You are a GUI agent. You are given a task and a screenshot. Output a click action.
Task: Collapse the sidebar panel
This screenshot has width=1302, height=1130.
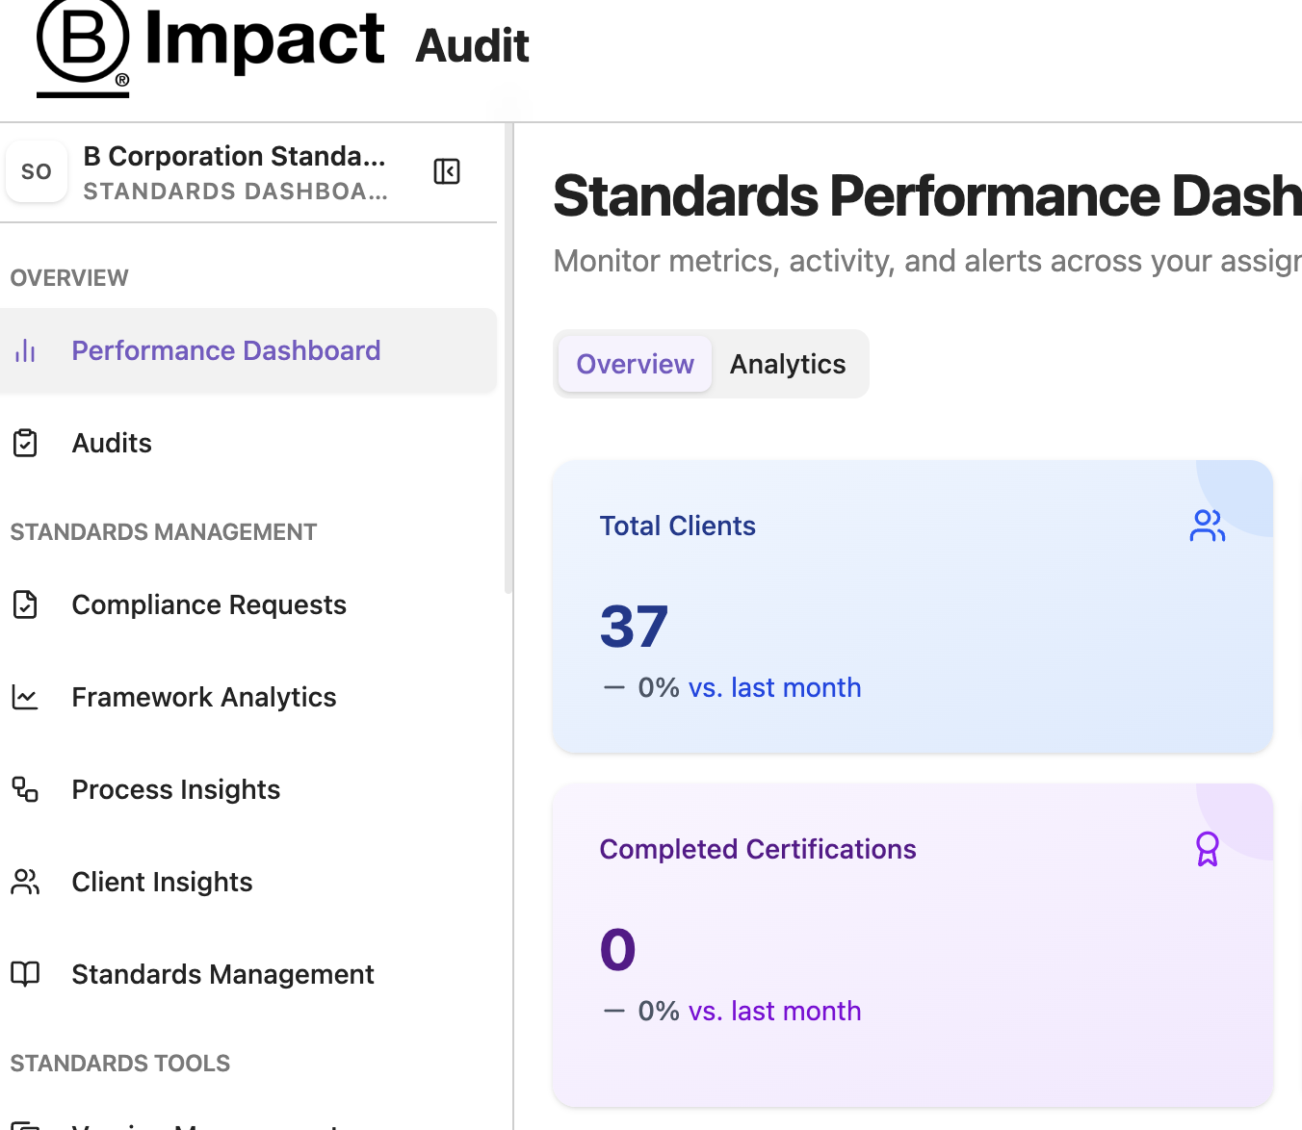click(447, 171)
